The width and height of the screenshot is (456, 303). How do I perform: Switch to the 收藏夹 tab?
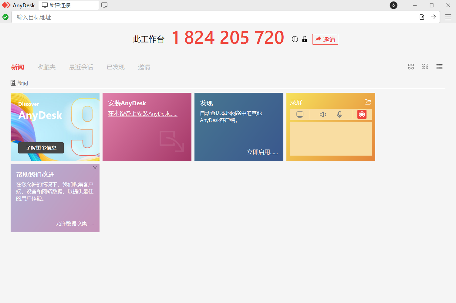(46, 67)
